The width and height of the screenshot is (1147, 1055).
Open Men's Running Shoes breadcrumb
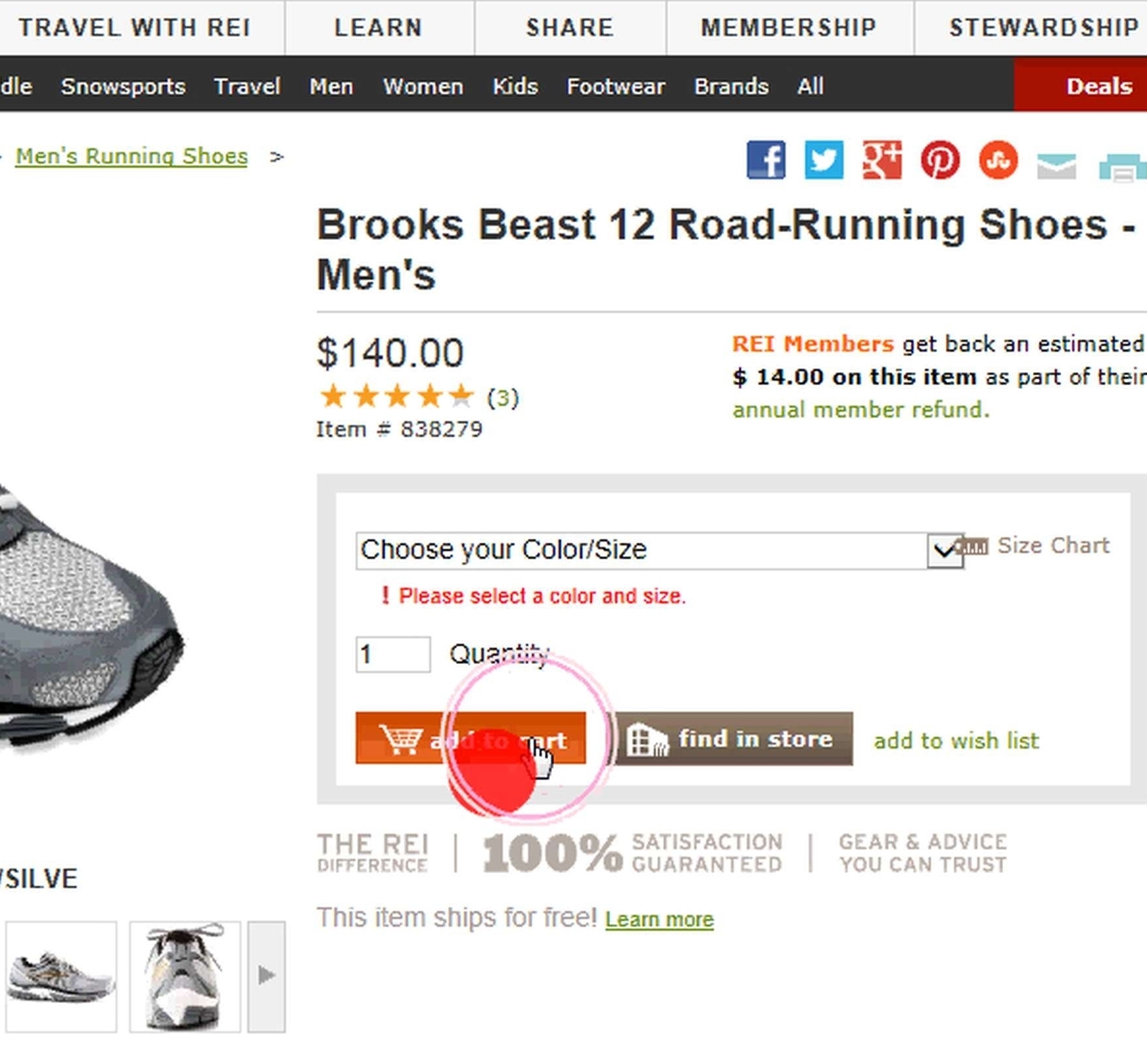pos(131,156)
